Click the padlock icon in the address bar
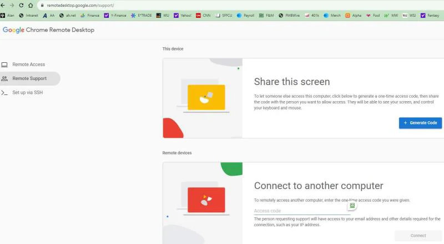Screen dimensions: 444x244 (42, 5)
